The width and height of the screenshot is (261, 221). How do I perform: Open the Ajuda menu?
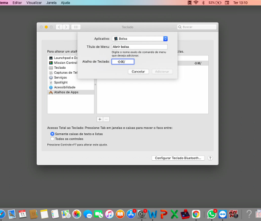(x=66, y=2)
